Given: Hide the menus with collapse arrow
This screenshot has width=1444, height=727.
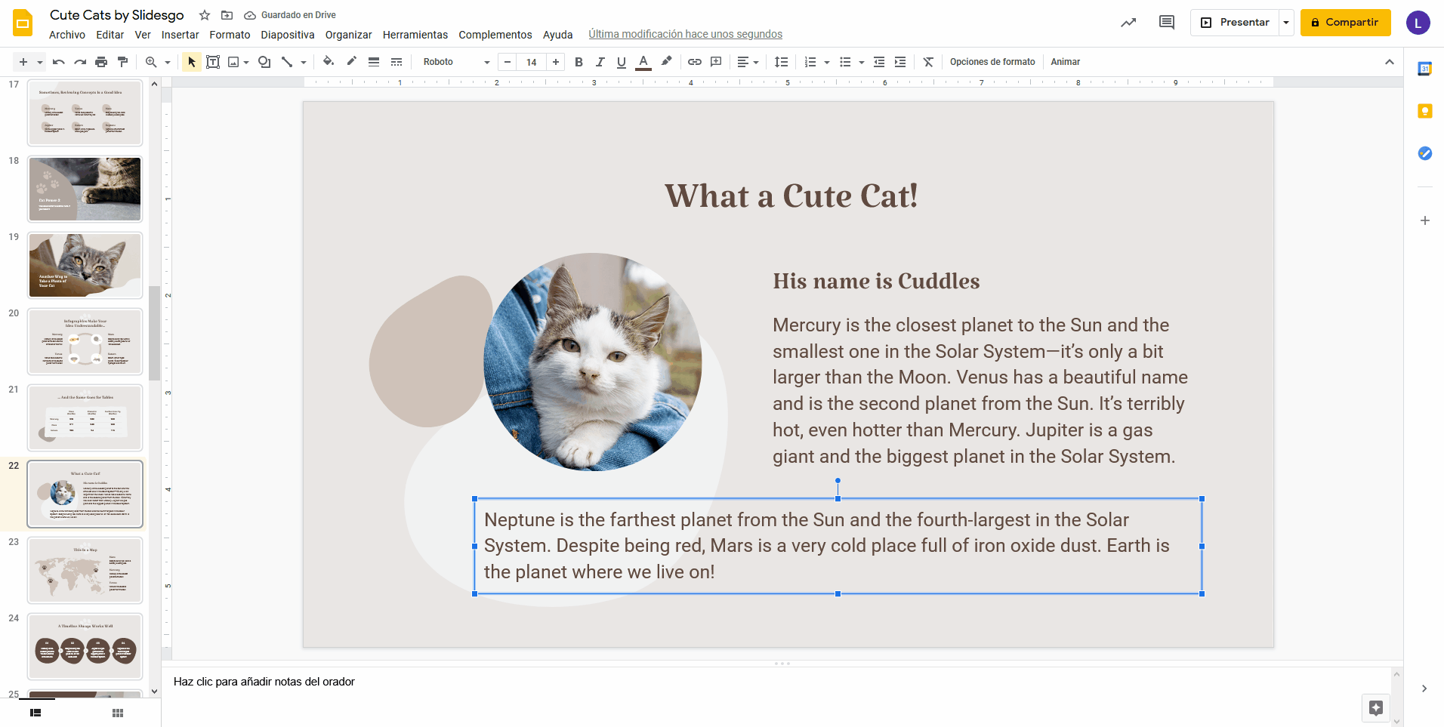Looking at the screenshot, I should pyautogui.click(x=1390, y=62).
